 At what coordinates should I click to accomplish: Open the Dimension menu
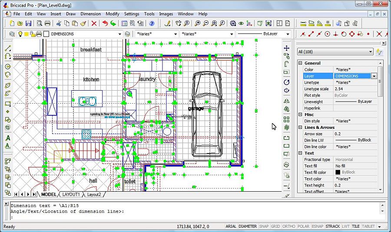[x=90, y=14]
